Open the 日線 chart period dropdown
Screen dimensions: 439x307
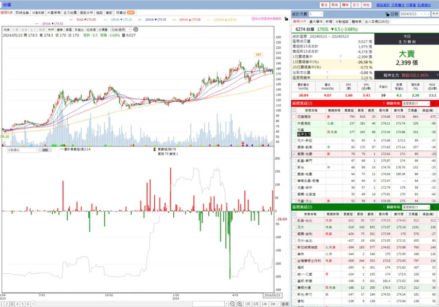121,30
